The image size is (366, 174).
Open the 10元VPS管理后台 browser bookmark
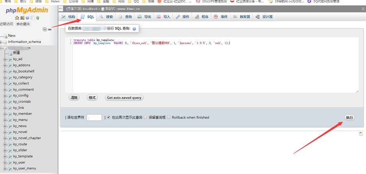tap(211, 1)
